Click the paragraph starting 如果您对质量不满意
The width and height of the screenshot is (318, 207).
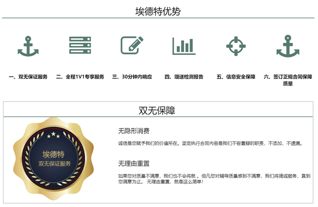tap(214, 179)
